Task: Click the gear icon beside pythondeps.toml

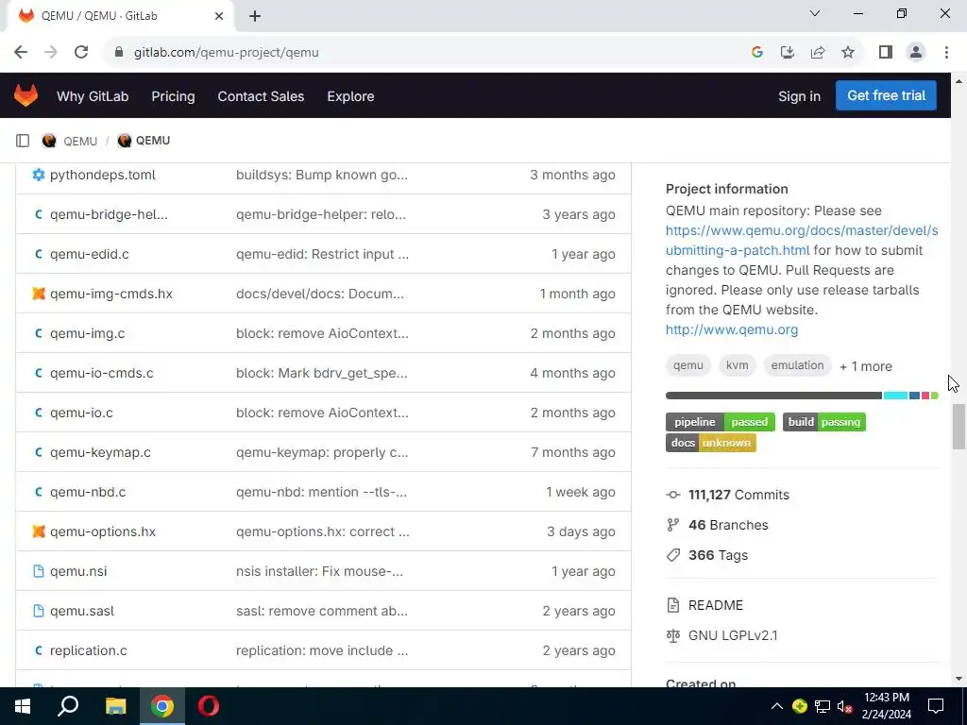Action: click(38, 175)
